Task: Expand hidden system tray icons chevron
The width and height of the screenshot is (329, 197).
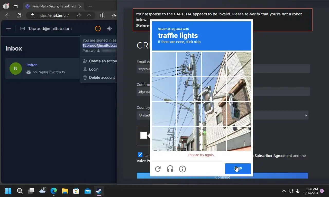Action: (x=284, y=191)
